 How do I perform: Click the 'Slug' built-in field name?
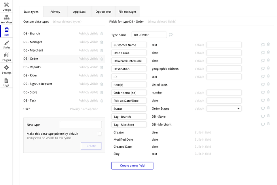point(117,154)
